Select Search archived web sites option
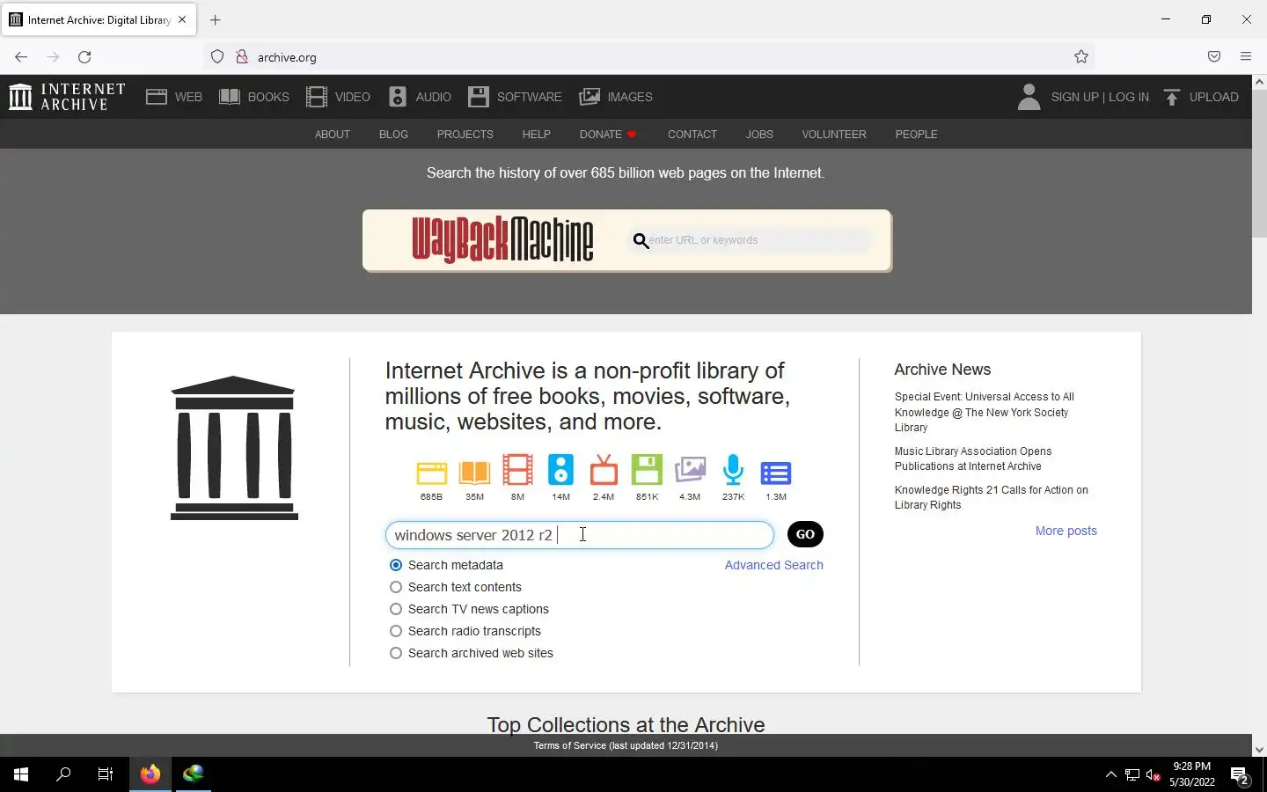1267x792 pixels. 396,653
